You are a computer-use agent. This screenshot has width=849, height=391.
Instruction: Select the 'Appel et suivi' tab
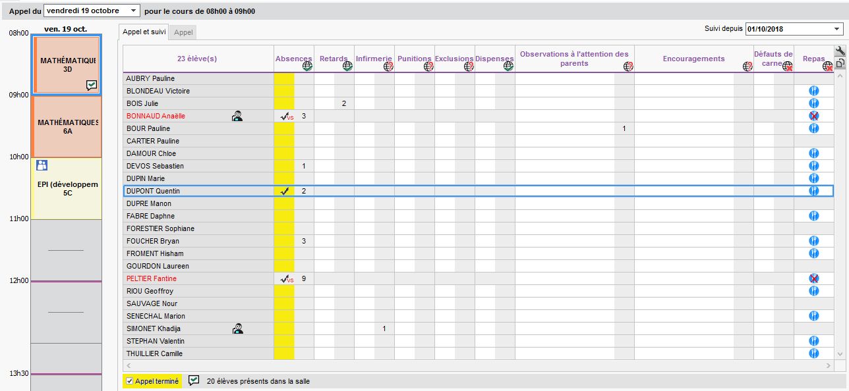(144, 32)
